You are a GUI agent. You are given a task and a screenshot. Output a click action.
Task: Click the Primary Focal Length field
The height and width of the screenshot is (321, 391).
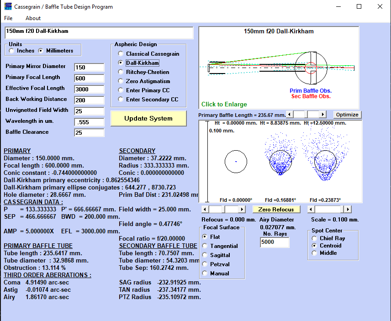coord(89,78)
